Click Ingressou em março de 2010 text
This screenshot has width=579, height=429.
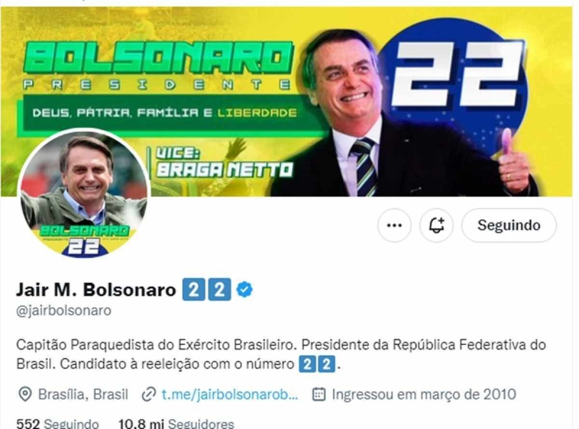(x=424, y=394)
